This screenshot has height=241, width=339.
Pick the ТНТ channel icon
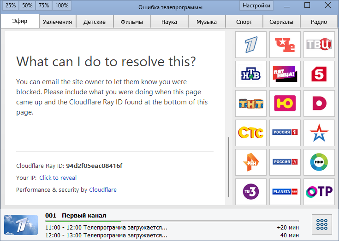click(x=251, y=103)
